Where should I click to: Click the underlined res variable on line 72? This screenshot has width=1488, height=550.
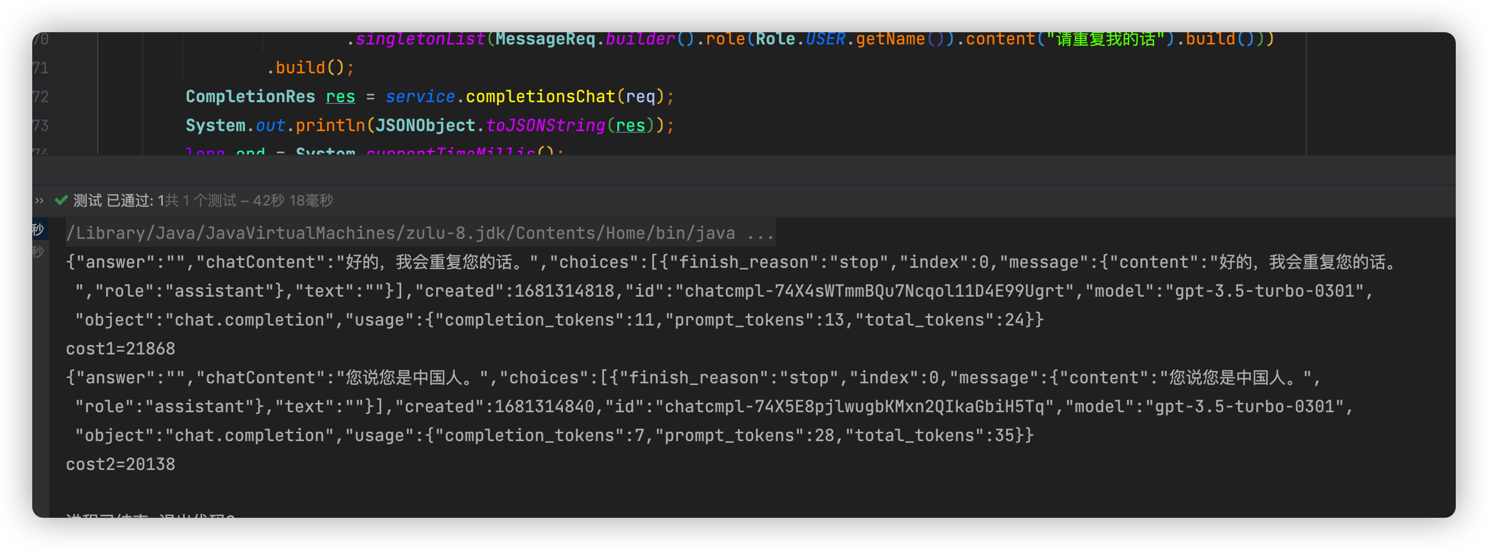[340, 96]
